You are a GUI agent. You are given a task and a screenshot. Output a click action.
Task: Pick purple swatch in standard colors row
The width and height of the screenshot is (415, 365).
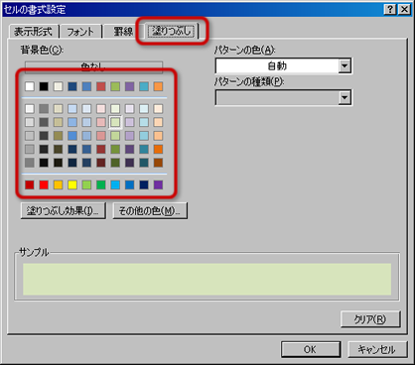pyautogui.click(x=158, y=184)
